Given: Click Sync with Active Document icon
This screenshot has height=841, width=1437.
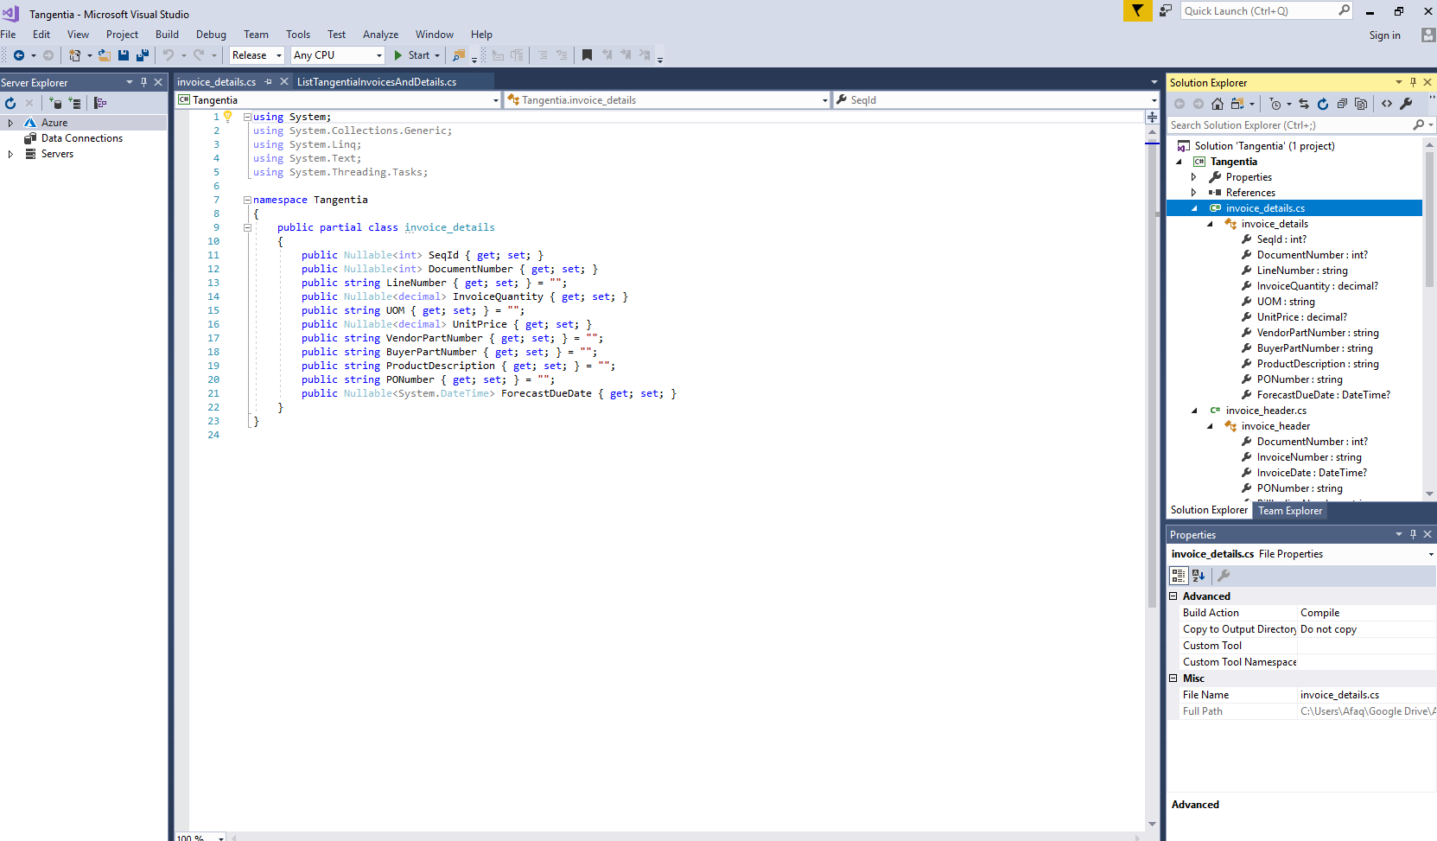Looking at the screenshot, I should 1304,104.
